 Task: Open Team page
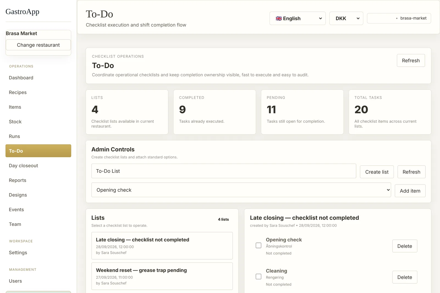[38, 224]
